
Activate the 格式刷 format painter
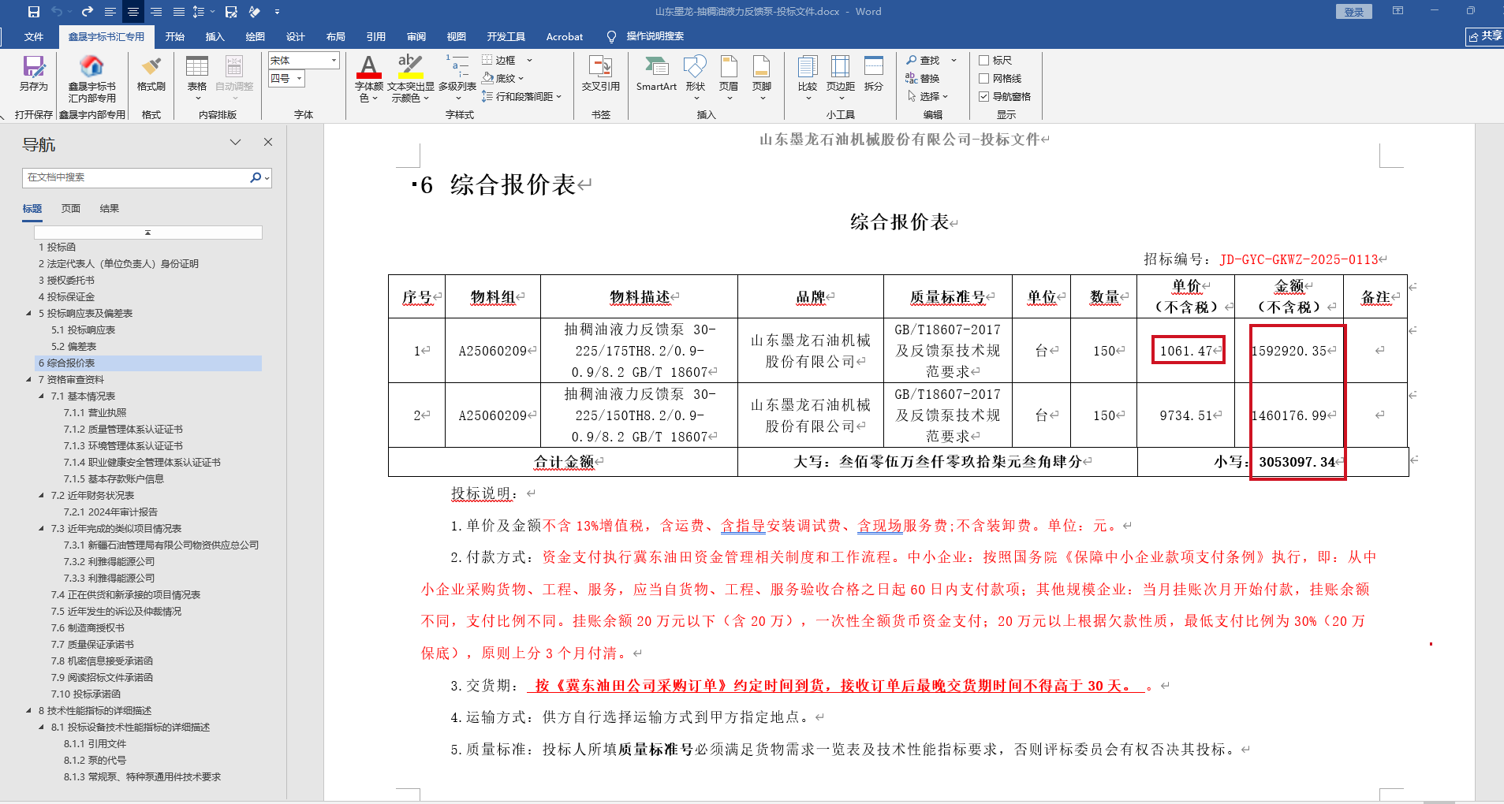click(151, 73)
